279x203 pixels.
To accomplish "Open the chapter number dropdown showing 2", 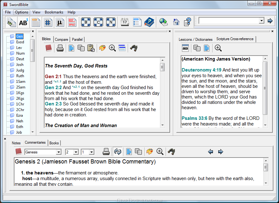I will (76, 152).
